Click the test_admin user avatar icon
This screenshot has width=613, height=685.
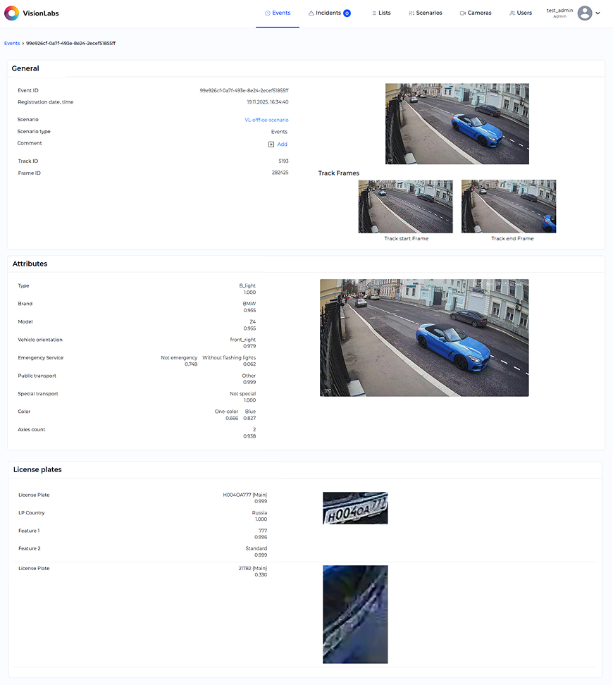(x=585, y=13)
